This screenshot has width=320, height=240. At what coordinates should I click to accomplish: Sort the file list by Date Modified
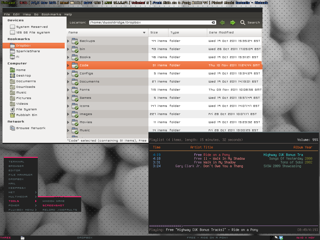(x=221, y=32)
